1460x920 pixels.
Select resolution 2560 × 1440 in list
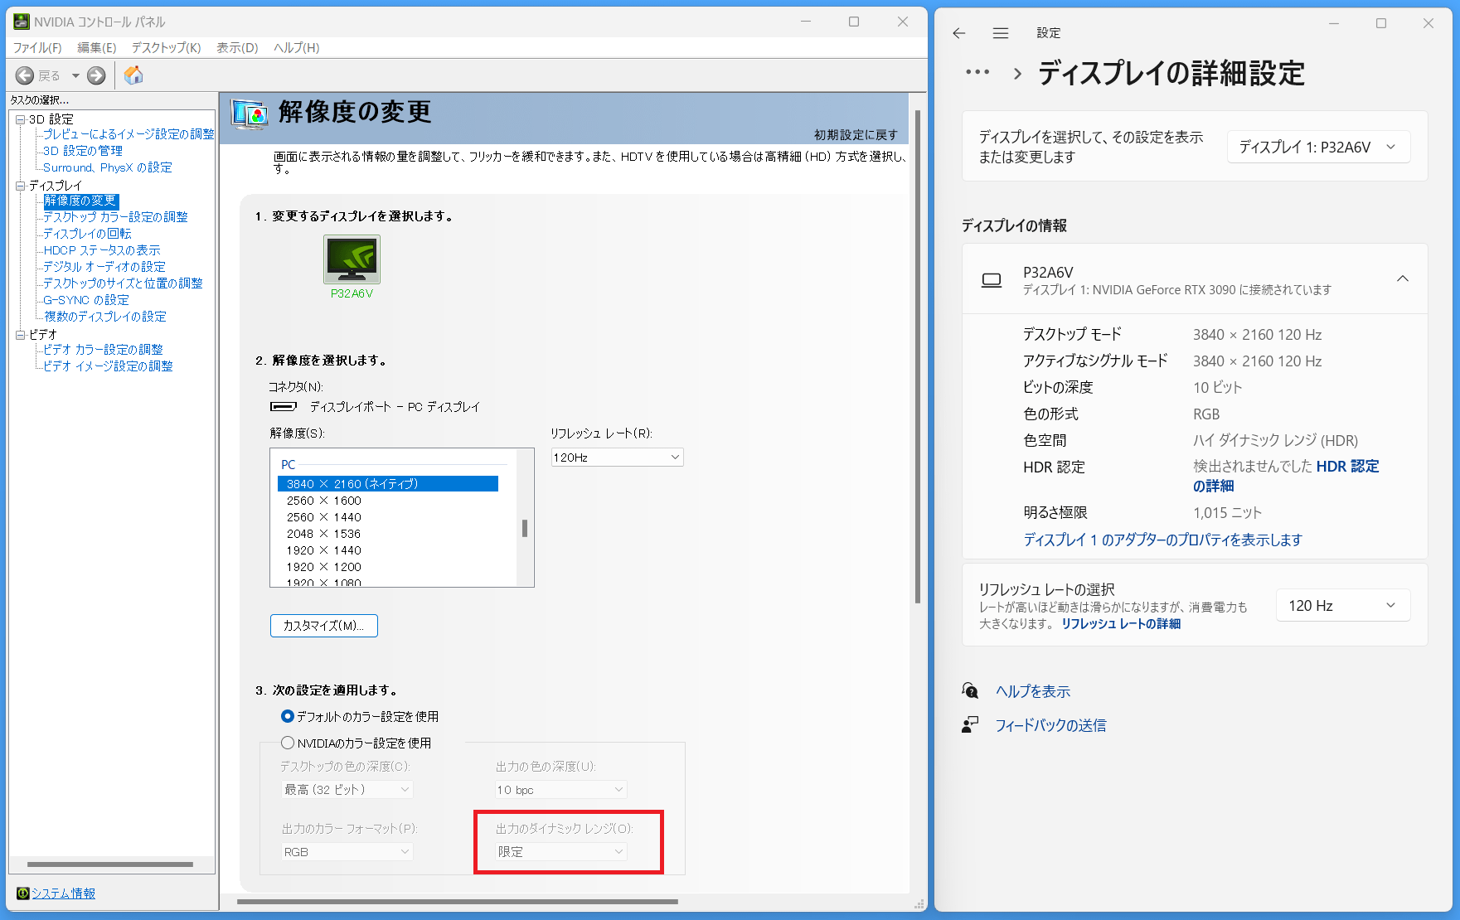324,517
